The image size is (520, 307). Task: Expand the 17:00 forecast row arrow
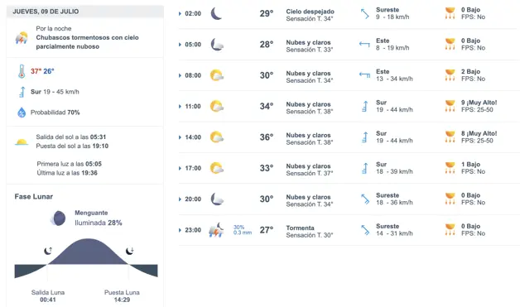tap(180, 169)
